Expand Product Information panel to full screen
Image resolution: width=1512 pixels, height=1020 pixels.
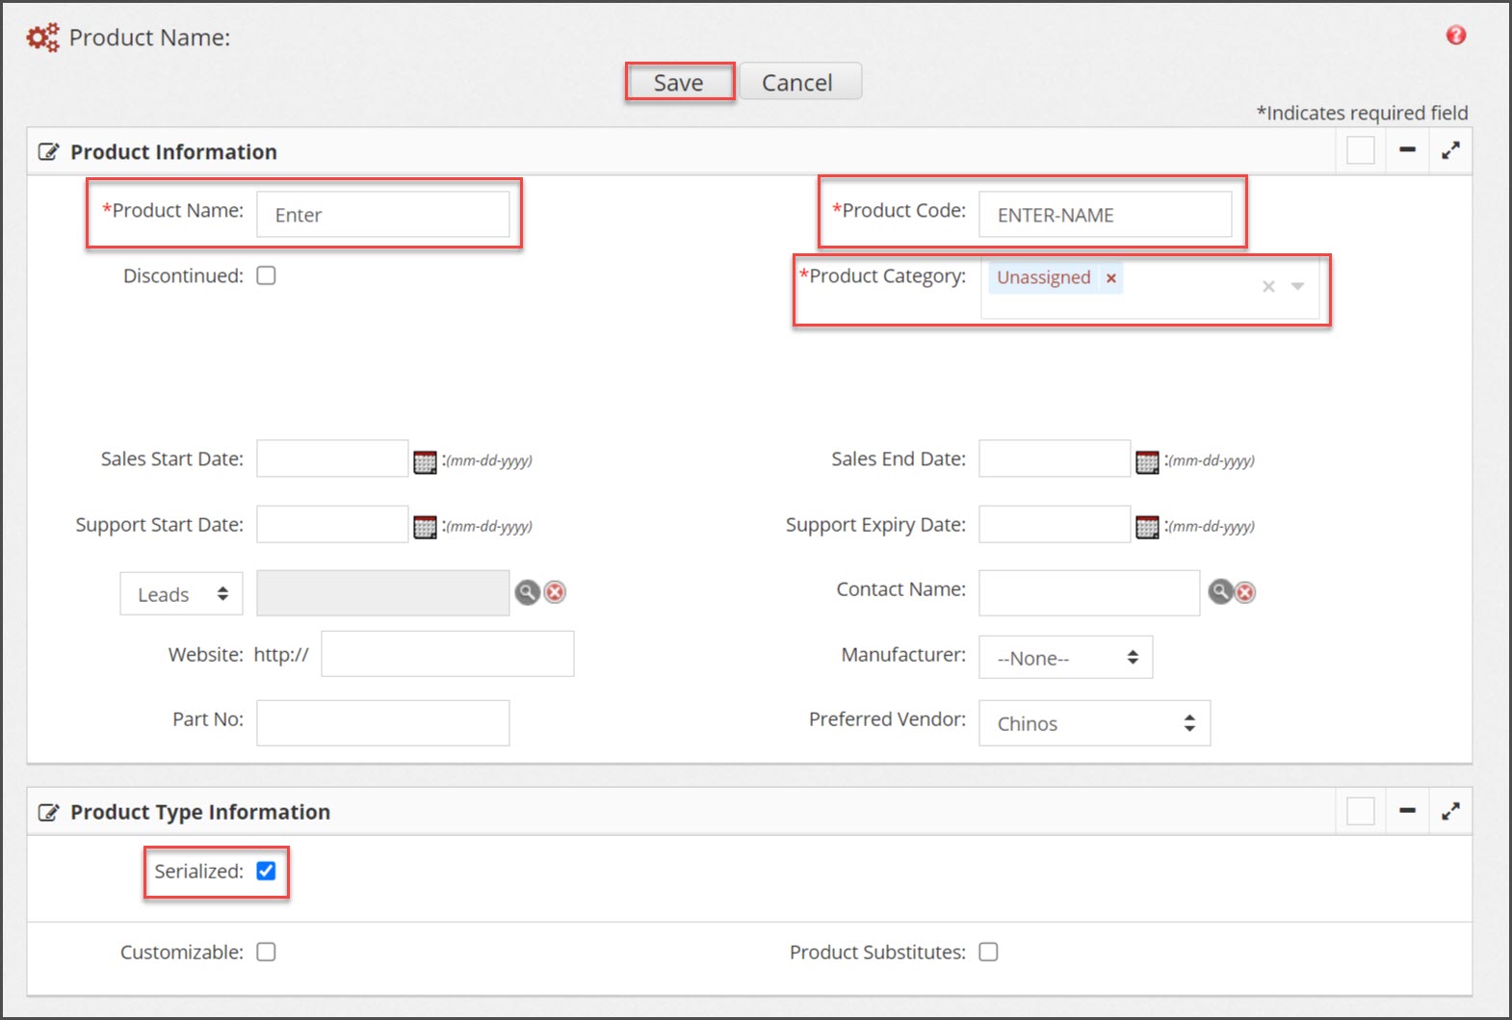tap(1450, 150)
